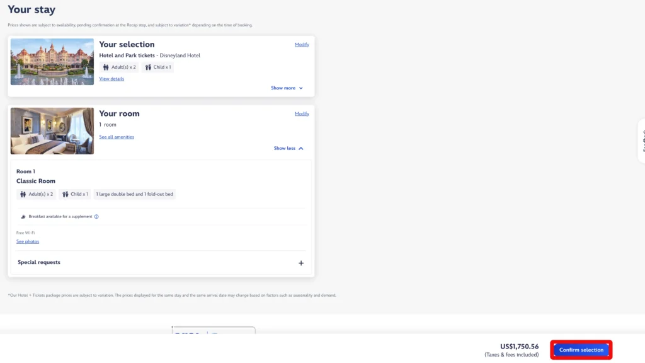Open See all amenities link
The width and height of the screenshot is (645, 363).
(117, 137)
